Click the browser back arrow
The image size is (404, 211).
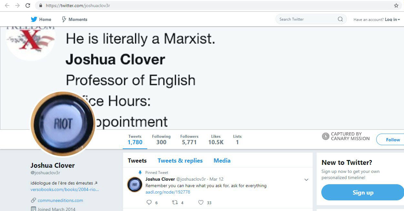(7, 5)
